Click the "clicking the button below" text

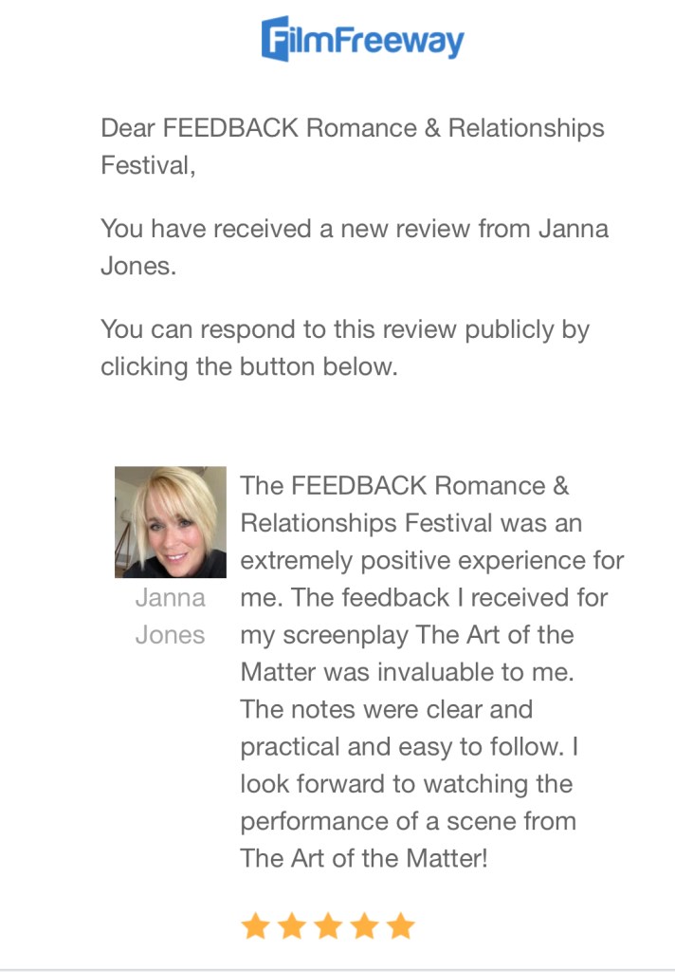coord(249,367)
